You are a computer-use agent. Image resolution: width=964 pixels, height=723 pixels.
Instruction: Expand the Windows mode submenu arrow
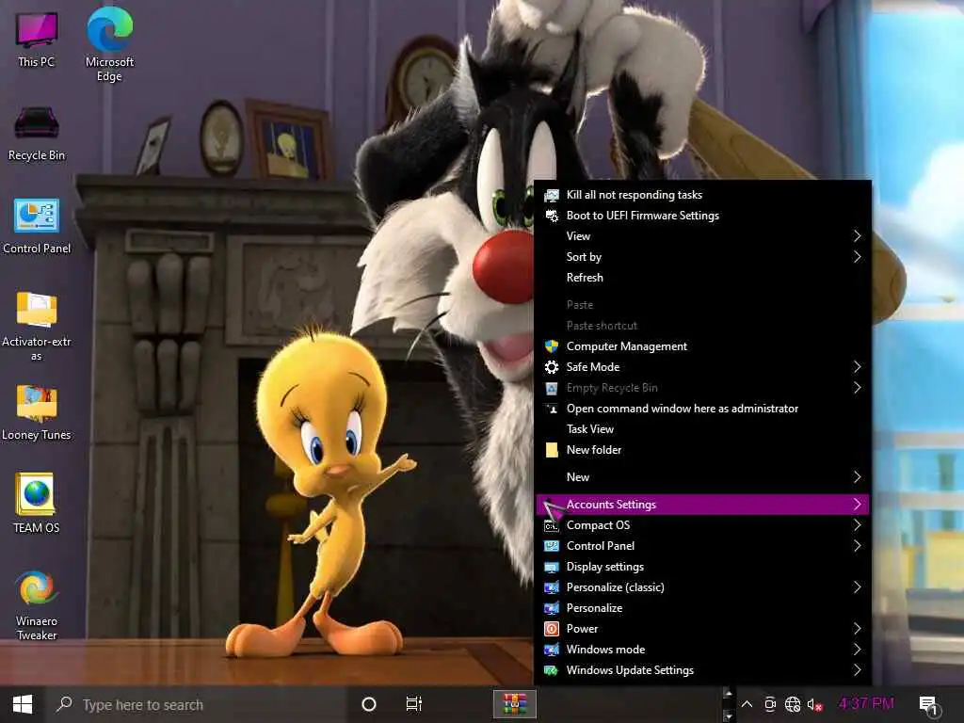(857, 650)
